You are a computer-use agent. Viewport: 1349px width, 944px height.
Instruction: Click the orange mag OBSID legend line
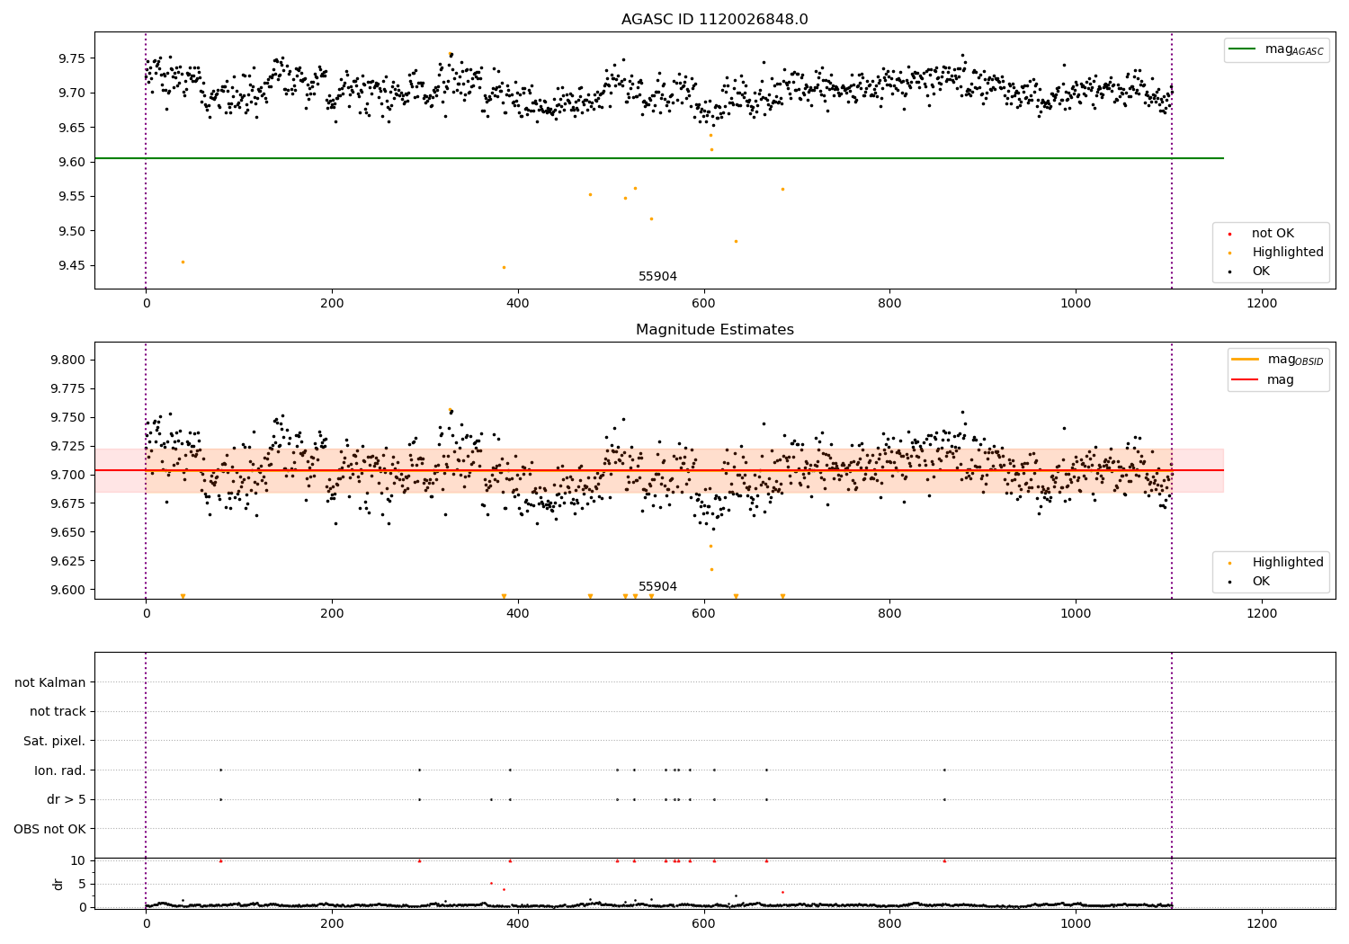tap(1246, 360)
